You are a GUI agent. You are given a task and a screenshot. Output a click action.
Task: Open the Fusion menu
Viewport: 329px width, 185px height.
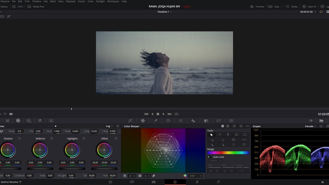click(82, 1)
